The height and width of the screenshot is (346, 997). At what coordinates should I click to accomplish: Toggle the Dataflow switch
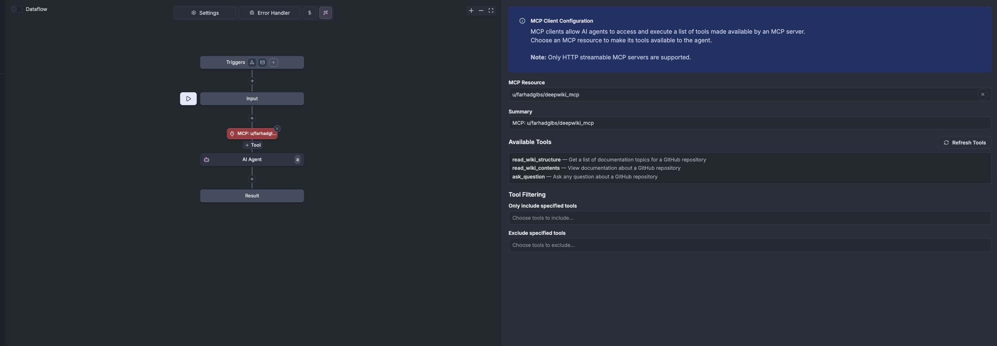[16, 9]
